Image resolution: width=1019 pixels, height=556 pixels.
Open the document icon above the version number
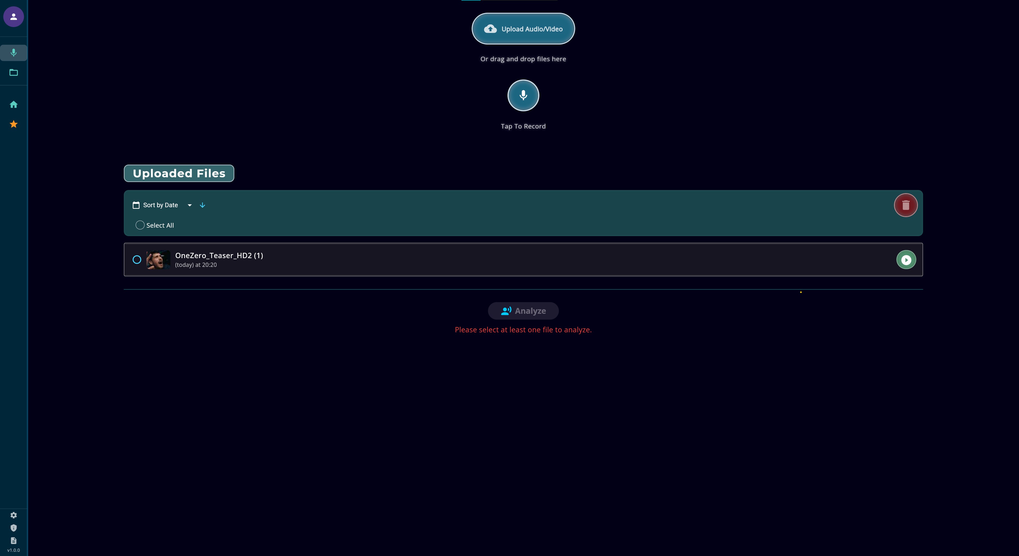[x=14, y=541]
